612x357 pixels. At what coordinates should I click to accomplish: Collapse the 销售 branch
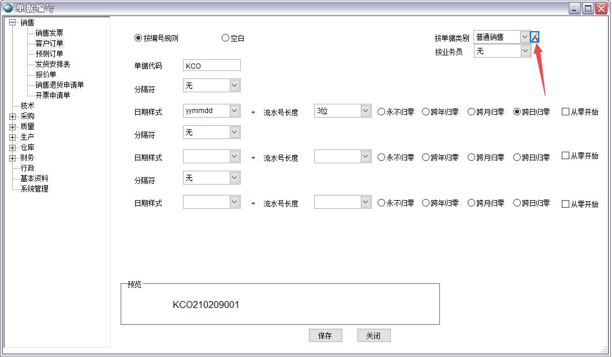coord(11,22)
